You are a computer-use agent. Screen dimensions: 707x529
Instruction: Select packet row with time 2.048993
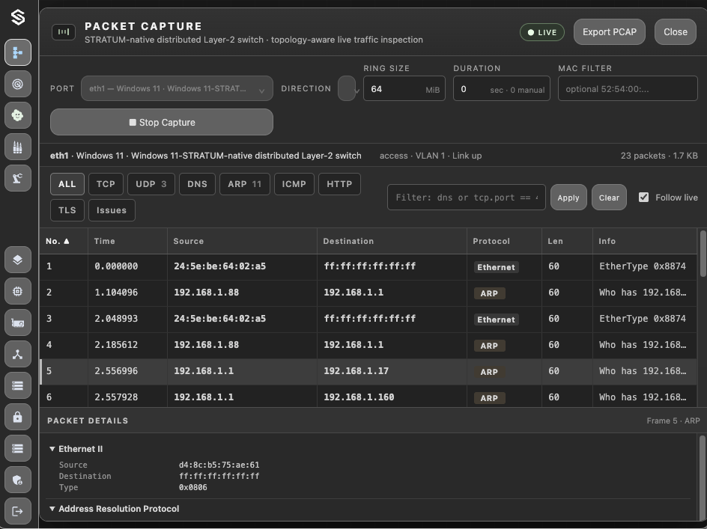(x=368, y=319)
